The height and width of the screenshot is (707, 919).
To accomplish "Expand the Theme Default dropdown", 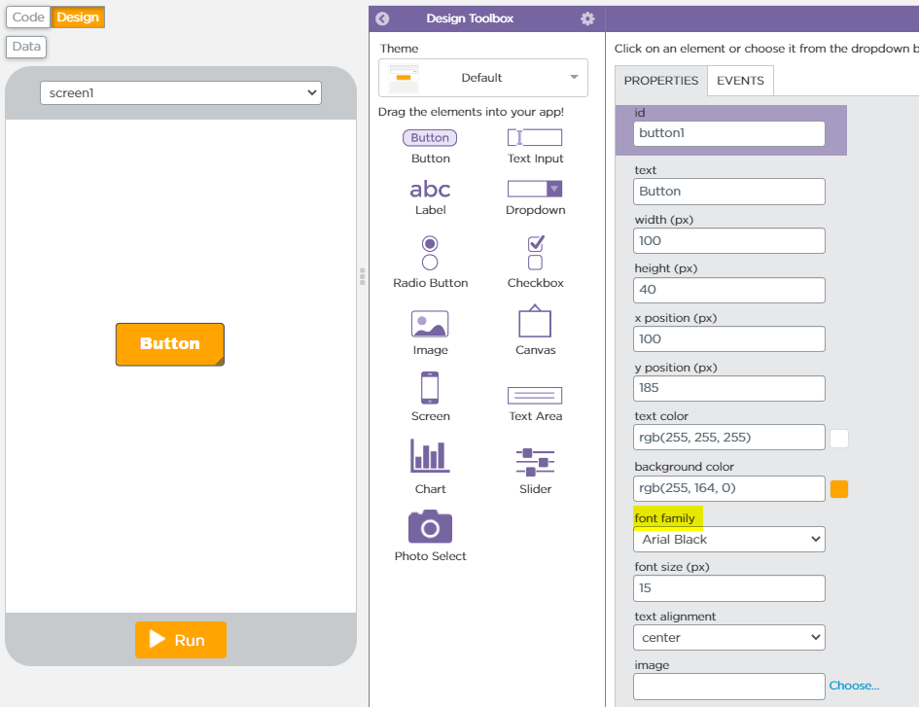I will pos(483,78).
